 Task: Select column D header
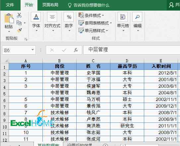click(x=127, y=61)
